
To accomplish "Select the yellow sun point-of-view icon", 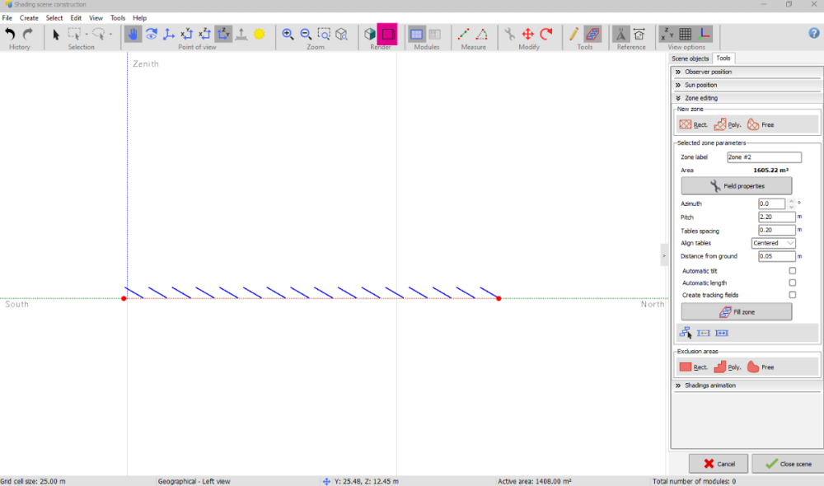I will click(x=260, y=34).
